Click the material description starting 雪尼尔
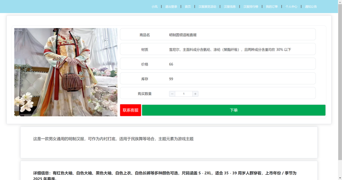Viewport: 342px width, 180px height. coord(230,50)
